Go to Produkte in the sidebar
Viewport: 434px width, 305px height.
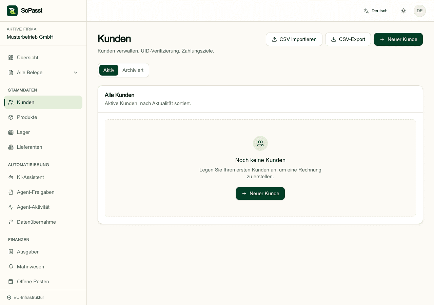point(43,117)
